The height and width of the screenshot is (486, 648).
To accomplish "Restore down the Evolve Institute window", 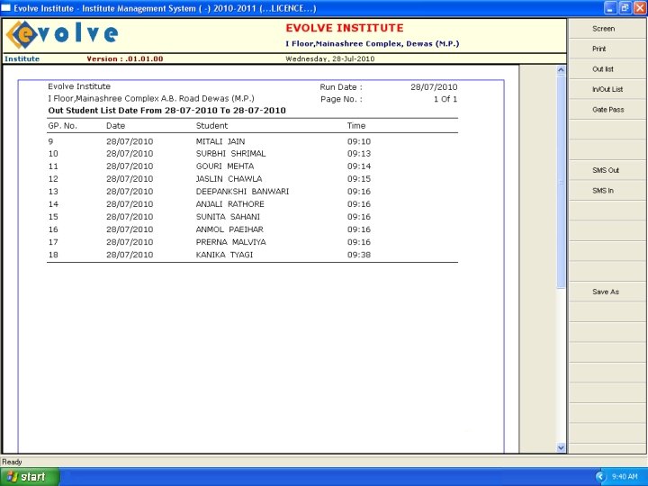I will coord(625,8).
